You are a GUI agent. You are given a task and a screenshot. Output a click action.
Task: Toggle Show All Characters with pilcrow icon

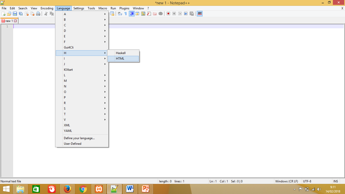(x=126, y=14)
